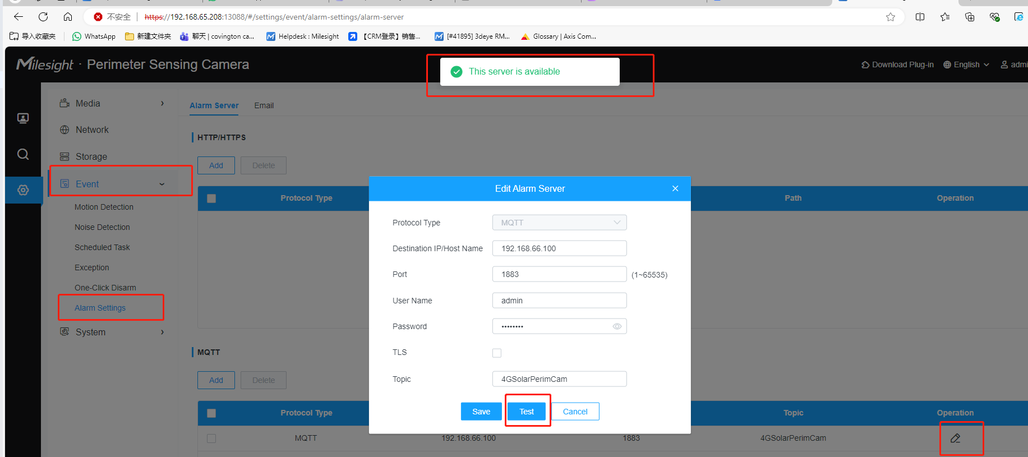Viewport: 1028px width, 457px height.
Task: Open browser split screen icon
Action: (920, 17)
